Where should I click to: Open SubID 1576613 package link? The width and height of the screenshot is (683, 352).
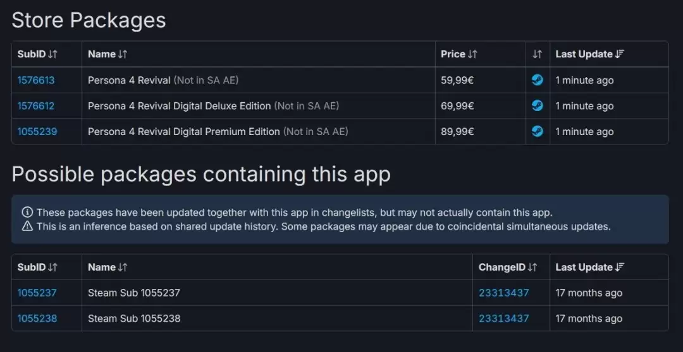pyautogui.click(x=36, y=80)
